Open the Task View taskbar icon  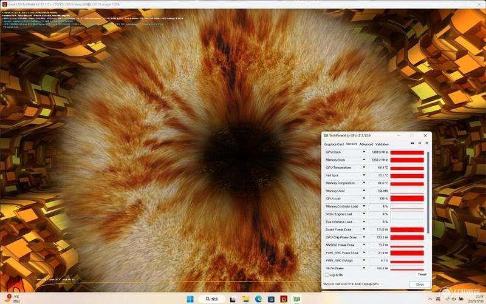[233, 299]
